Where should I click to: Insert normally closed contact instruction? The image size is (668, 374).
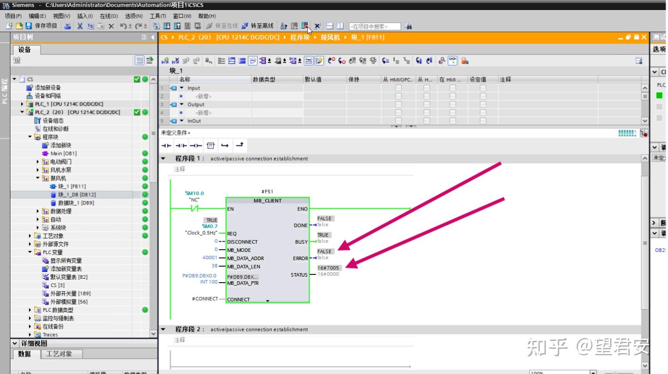tap(181, 145)
